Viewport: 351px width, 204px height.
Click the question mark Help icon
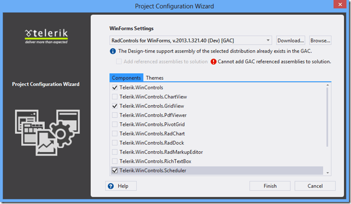pyautogui.click(x=111, y=186)
